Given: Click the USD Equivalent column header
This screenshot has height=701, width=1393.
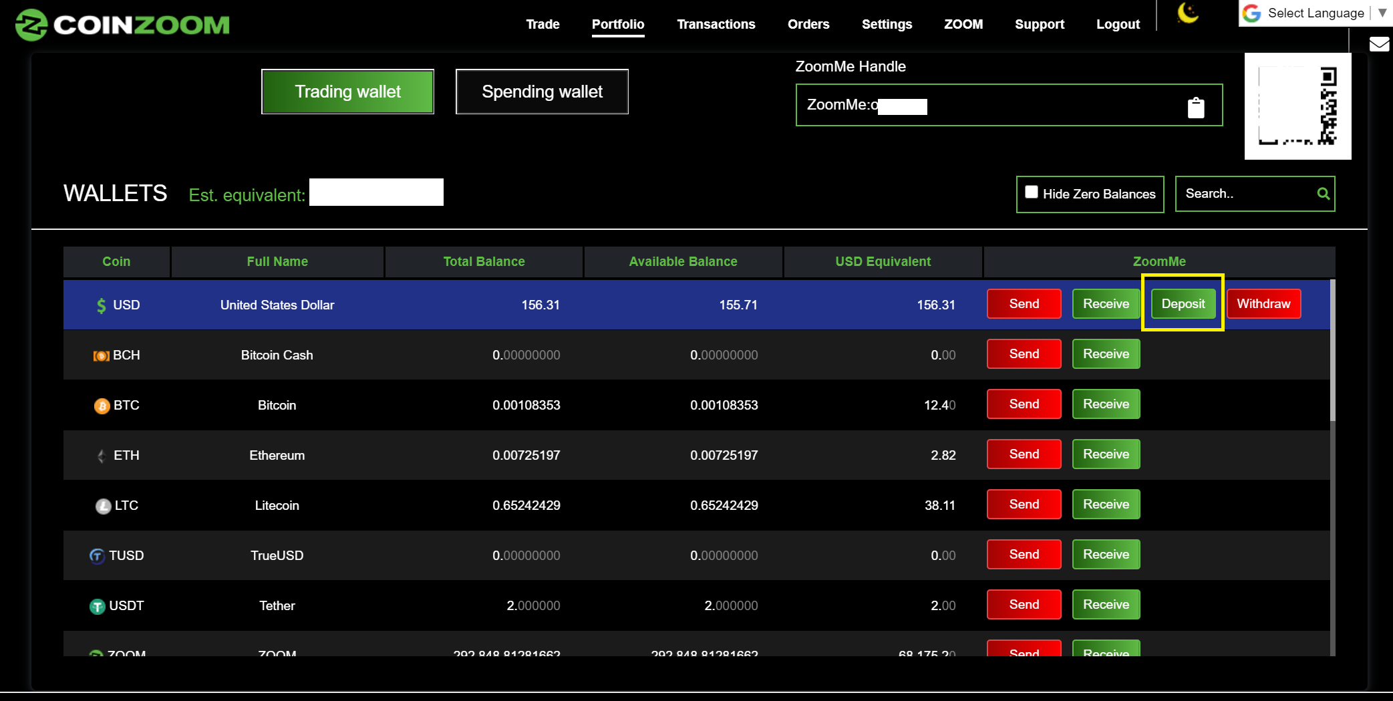Looking at the screenshot, I should pyautogui.click(x=883, y=262).
